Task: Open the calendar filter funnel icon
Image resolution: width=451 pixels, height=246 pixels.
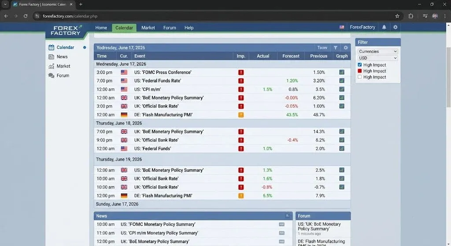Action: [335, 48]
